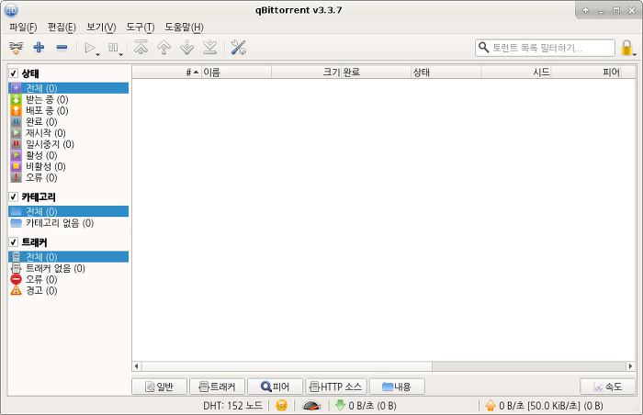Switch to the HTTP 소스 tab
The width and height of the screenshot is (643, 415).
coord(336,387)
